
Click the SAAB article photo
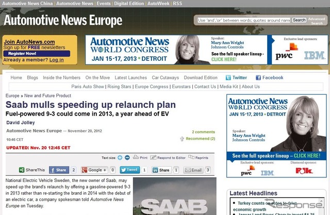(x=175, y=196)
